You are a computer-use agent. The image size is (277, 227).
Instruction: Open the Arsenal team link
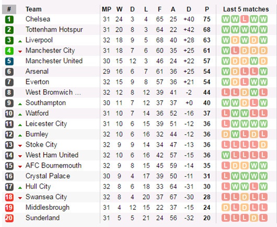pos(37,71)
